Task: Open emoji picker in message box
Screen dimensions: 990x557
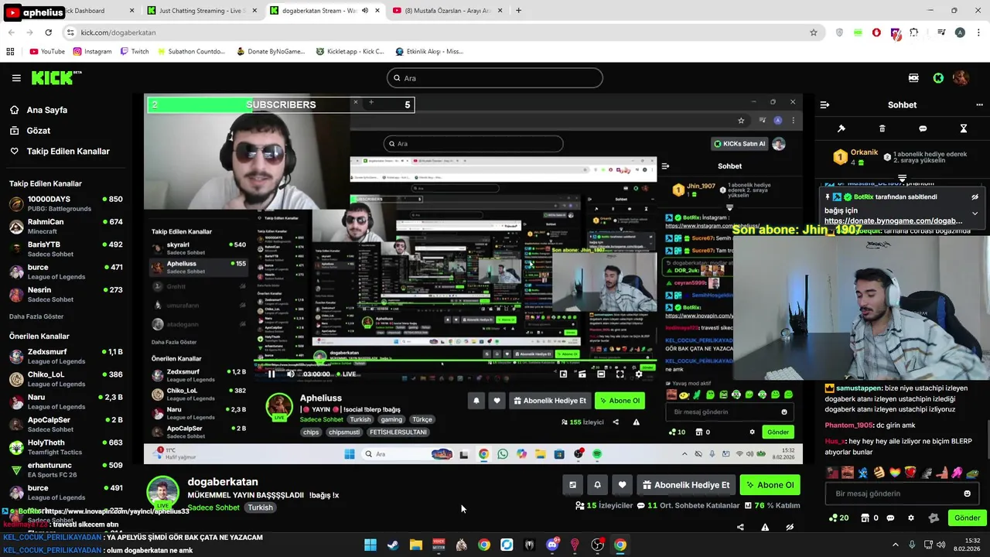Action: point(967,494)
